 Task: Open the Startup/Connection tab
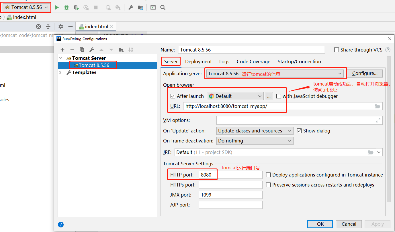[x=299, y=62]
